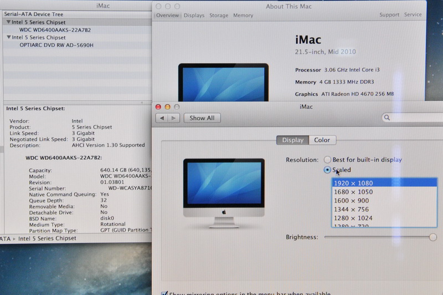
Task: Select the Scaled resolution radio button
Action: pyautogui.click(x=327, y=170)
